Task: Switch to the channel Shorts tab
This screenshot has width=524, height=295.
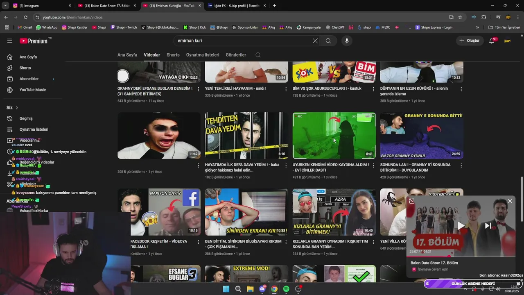Action: click(x=173, y=55)
